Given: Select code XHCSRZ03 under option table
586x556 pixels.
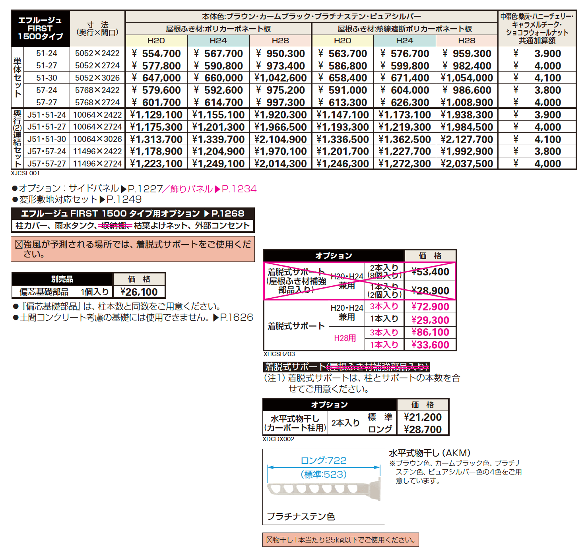Looking at the screenshot, I should 279,354.
